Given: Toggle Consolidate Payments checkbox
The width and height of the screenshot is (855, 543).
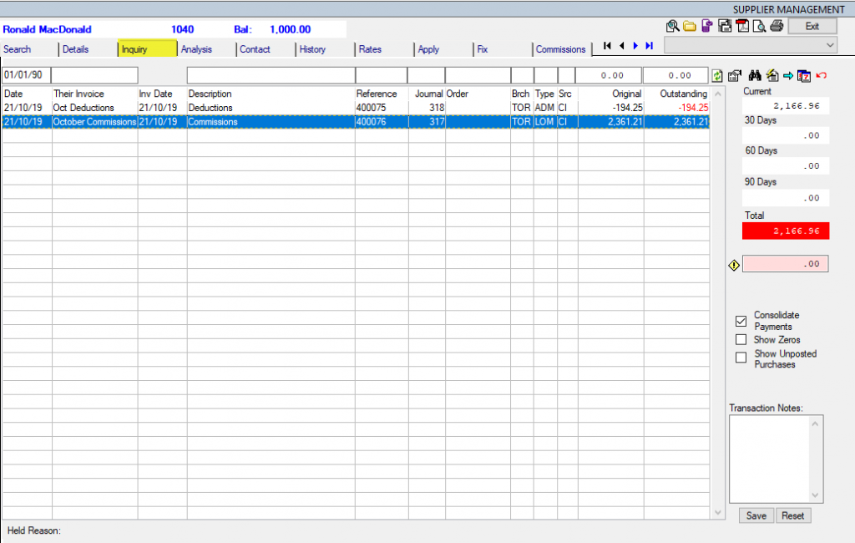Looking at the screenshot, I should [741, 321].
